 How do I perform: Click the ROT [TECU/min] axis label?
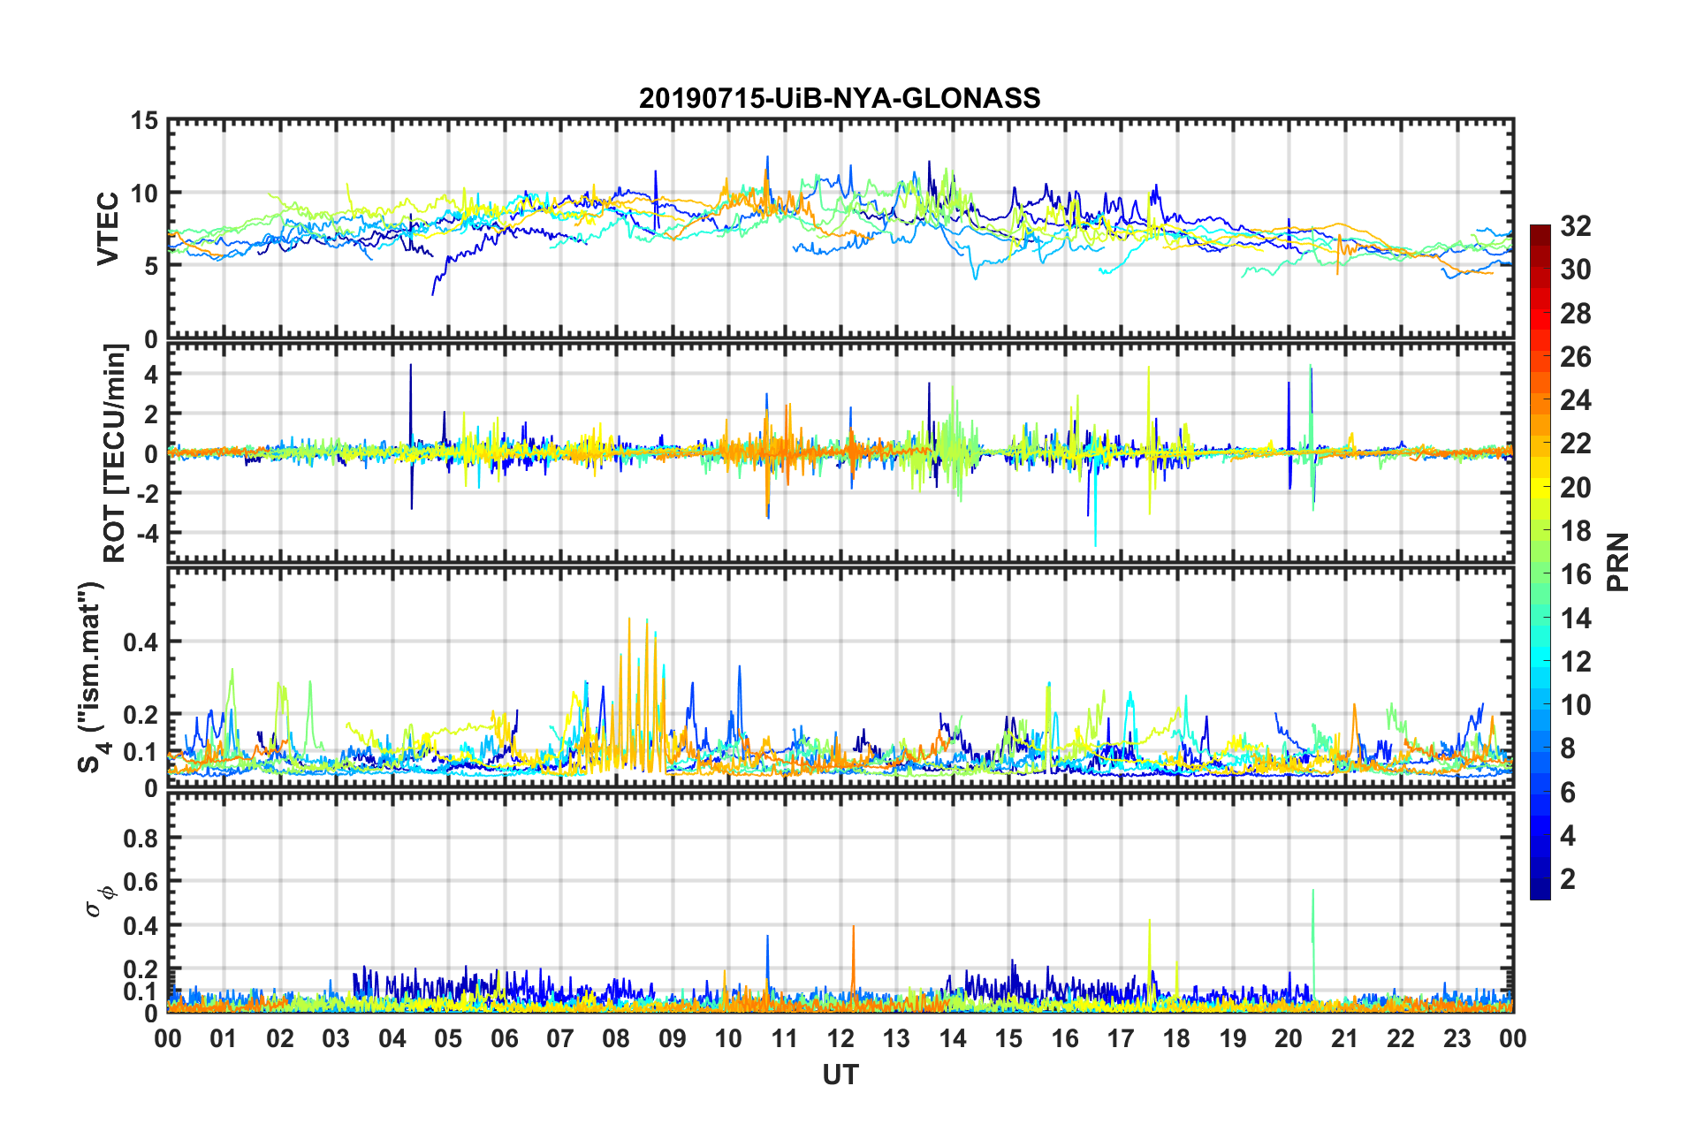click(115, 453)
